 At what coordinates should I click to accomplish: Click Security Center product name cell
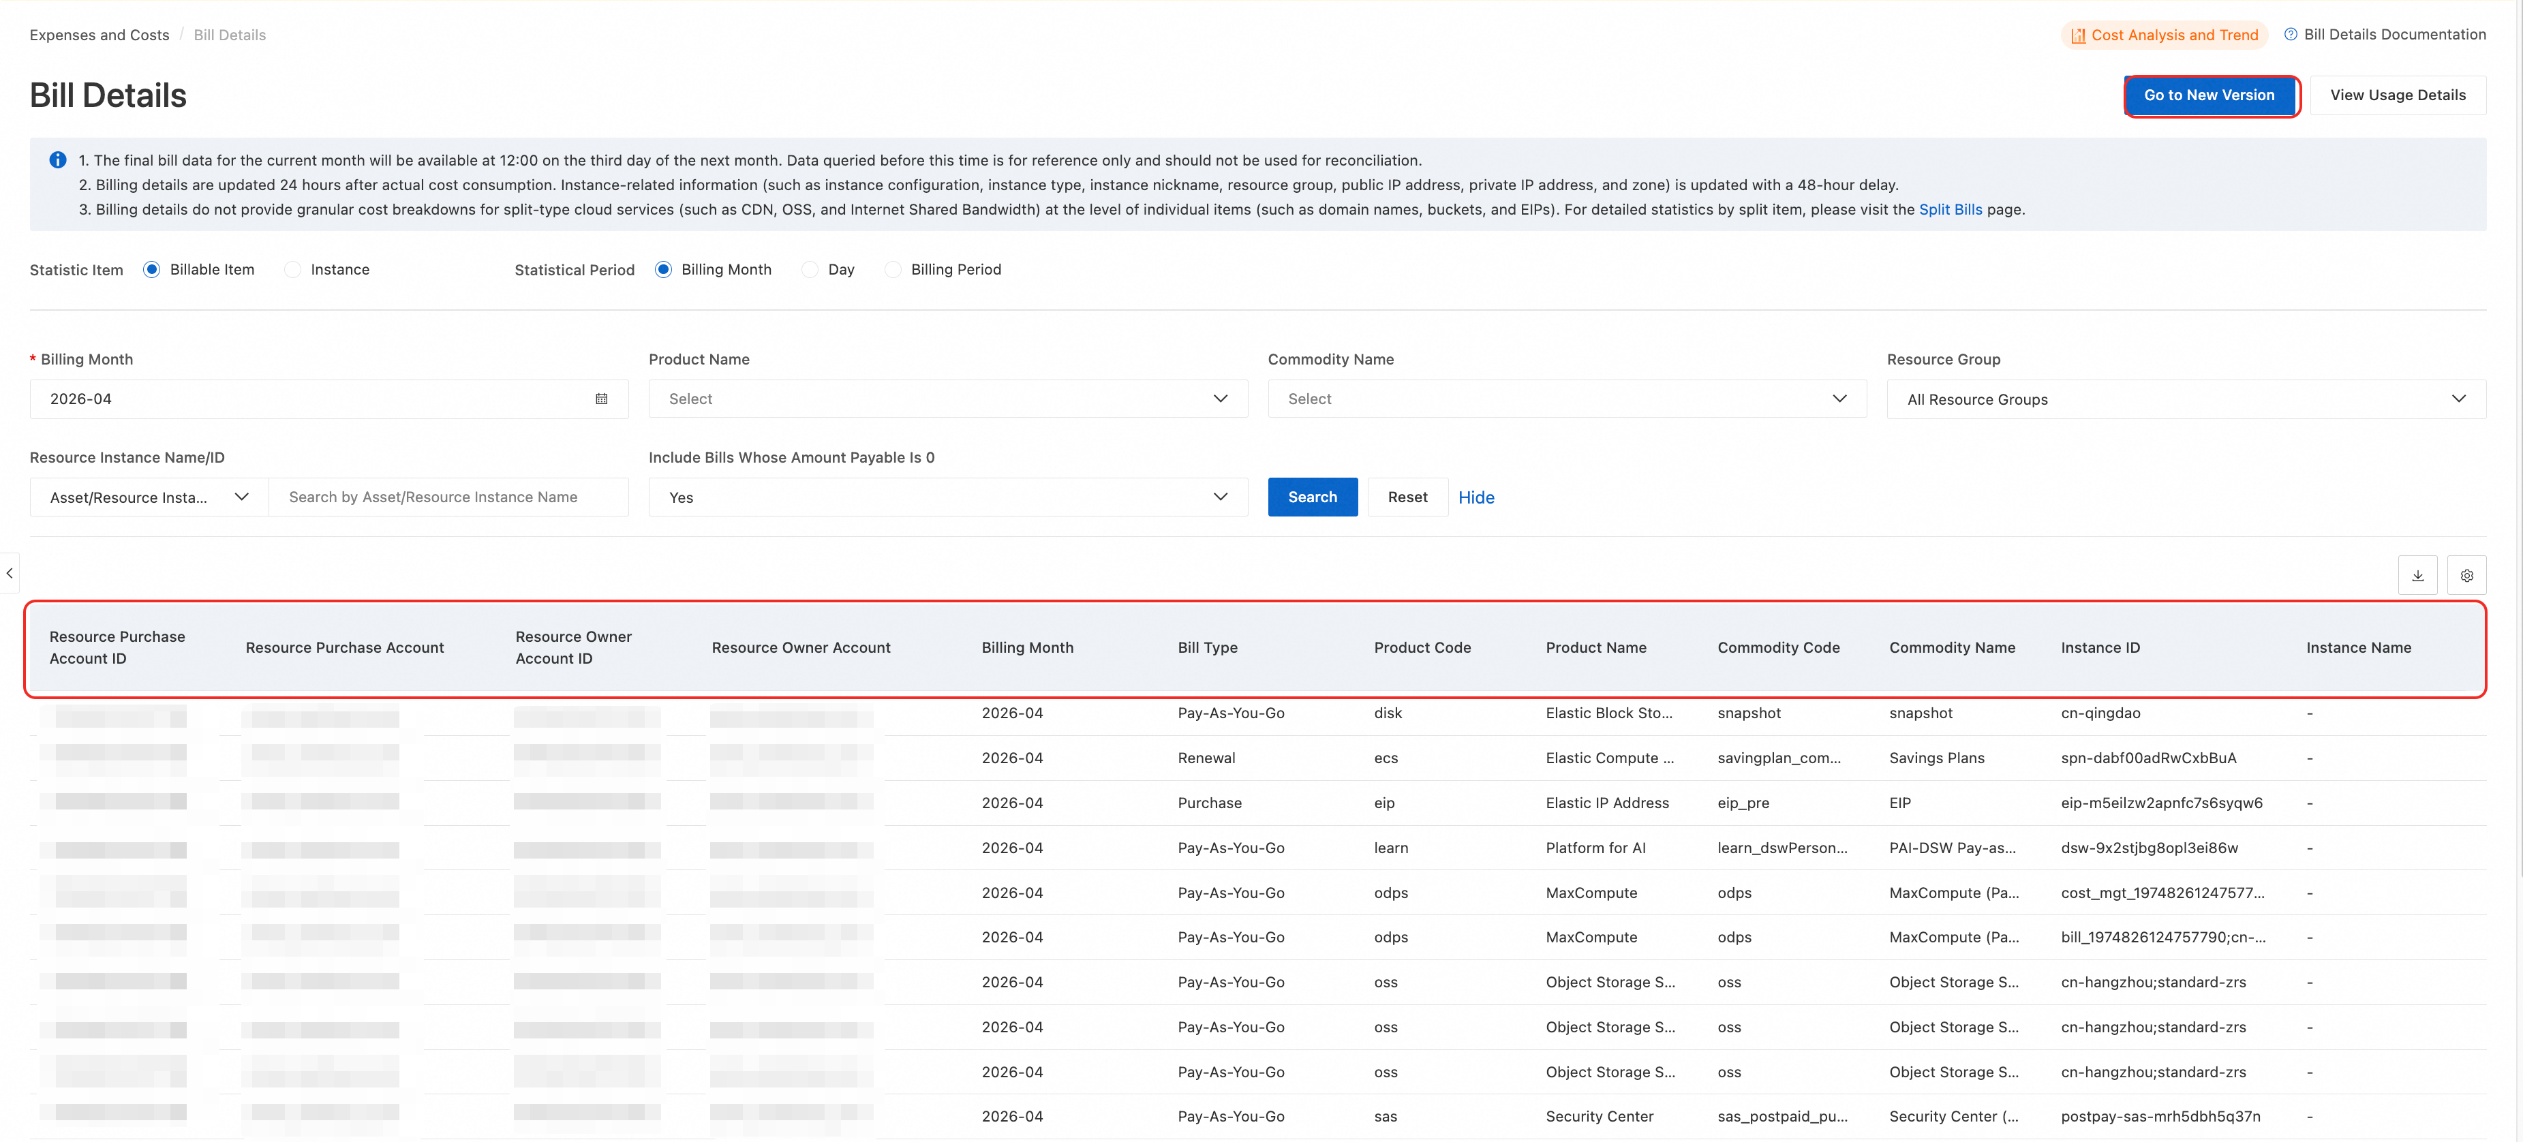(1598, 1117)
